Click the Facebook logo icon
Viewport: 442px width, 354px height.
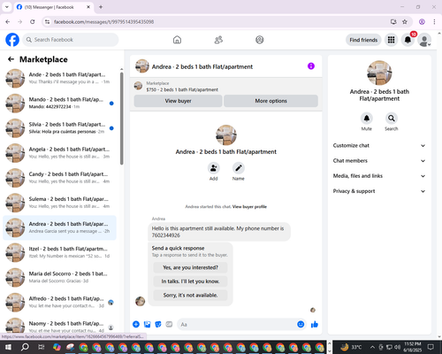point(12,40)
